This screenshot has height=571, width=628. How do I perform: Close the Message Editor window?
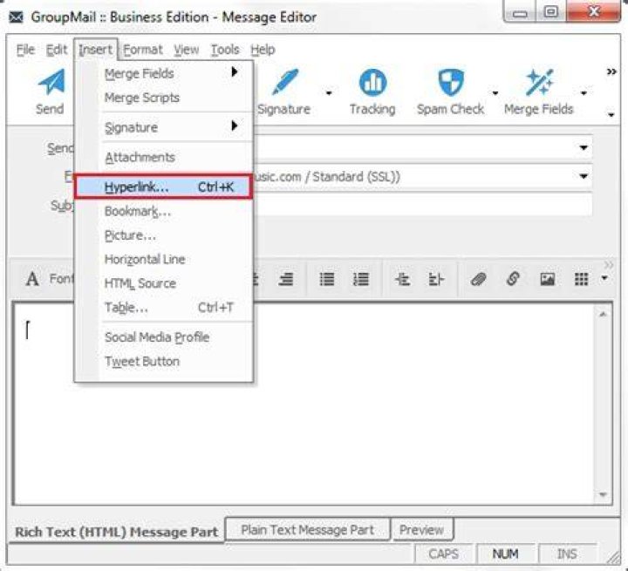[x=593, y=12]
